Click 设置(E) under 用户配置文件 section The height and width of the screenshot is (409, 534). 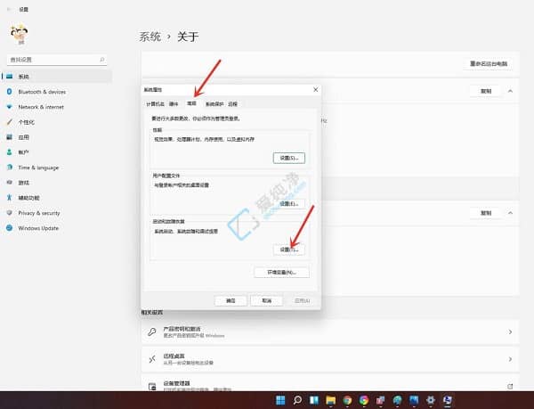[289, 204]
